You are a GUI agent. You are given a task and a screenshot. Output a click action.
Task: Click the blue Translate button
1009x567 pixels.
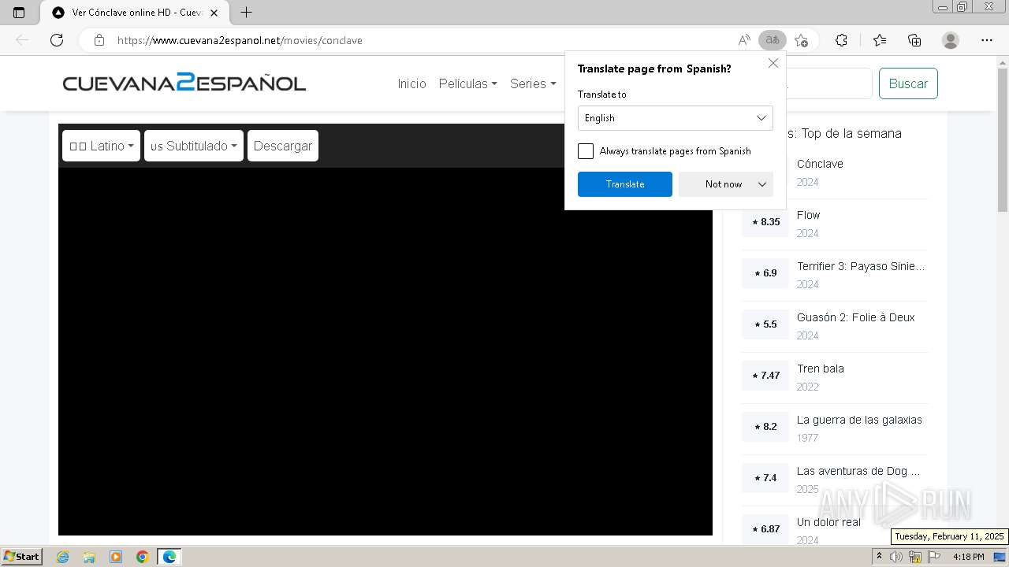[x=625, y=184]
